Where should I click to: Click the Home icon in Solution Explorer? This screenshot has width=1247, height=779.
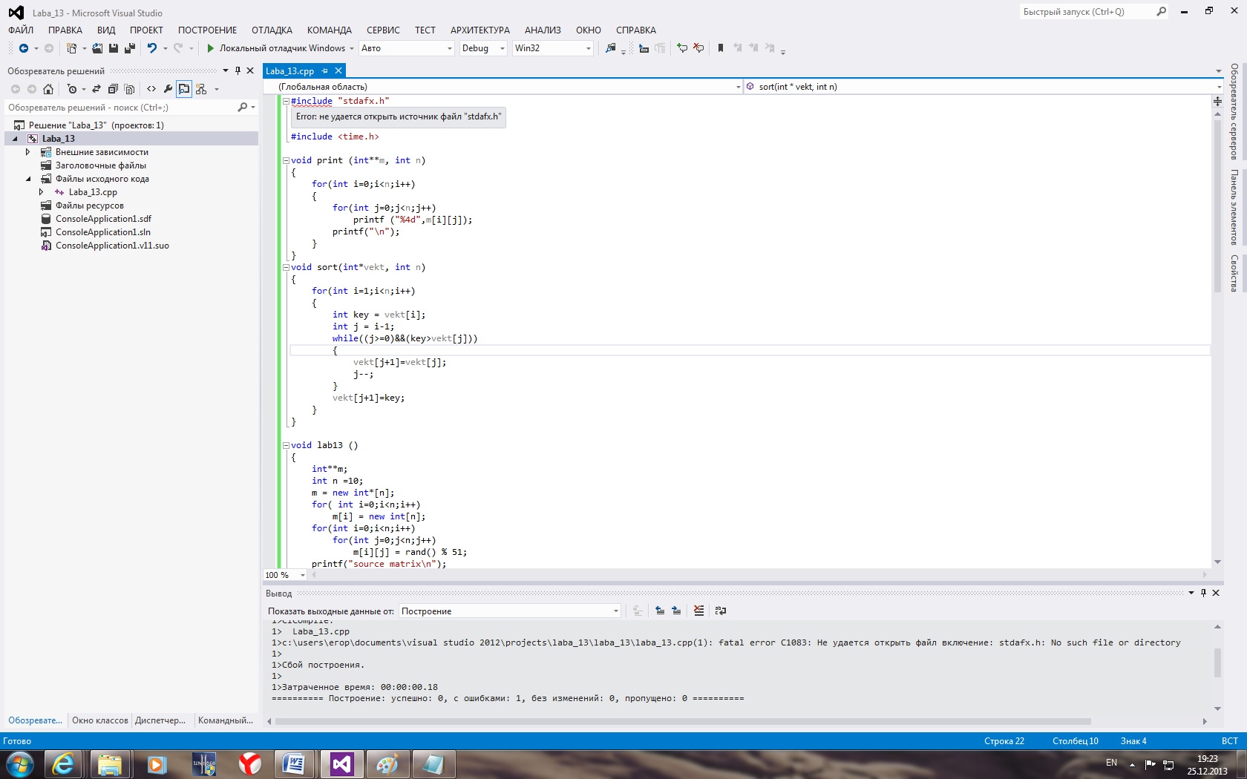point(48,89)
